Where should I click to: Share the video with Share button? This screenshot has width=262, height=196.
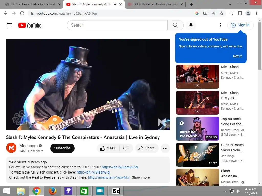[x=147, y=148]
